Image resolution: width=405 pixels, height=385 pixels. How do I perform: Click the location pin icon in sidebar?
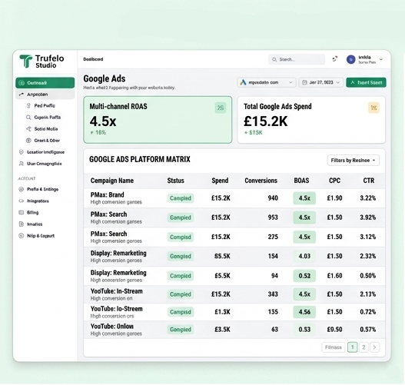click(x=22, y=152)
